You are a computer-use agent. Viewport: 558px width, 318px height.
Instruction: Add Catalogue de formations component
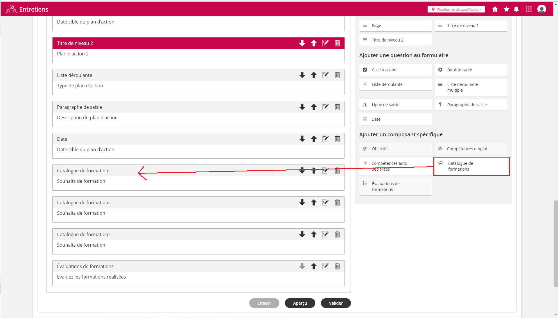point(471,166)
